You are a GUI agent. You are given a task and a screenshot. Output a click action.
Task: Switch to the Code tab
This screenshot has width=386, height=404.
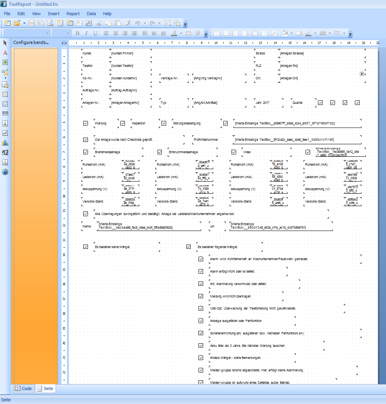coord(23,388)
